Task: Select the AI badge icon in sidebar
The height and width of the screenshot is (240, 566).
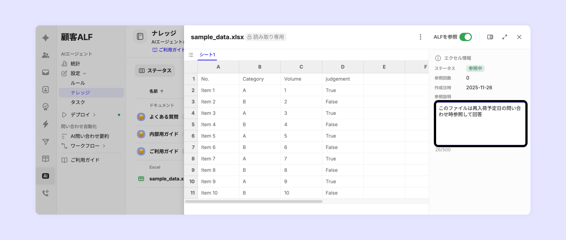Action: click(x=46, y=176)
